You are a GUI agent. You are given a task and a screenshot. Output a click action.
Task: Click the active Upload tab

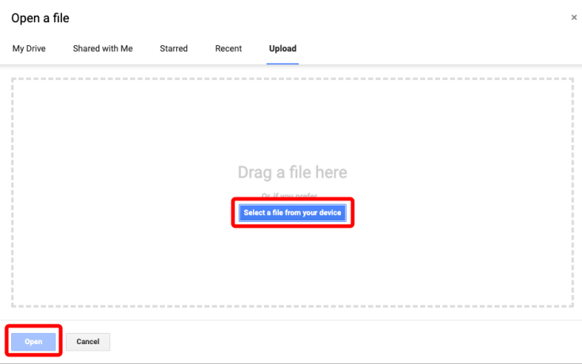tap(282, 48)
